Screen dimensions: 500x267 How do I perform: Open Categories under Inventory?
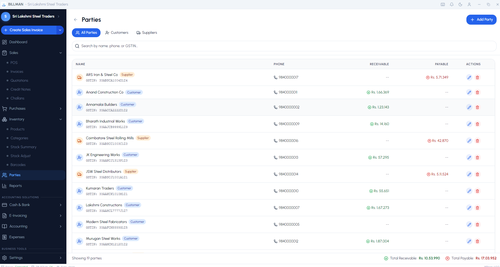point(19,138)
